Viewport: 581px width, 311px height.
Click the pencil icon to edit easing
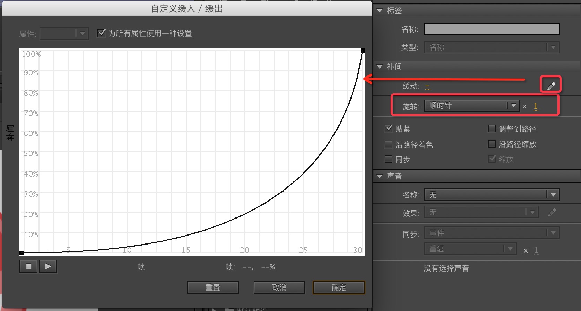(551, 86)
